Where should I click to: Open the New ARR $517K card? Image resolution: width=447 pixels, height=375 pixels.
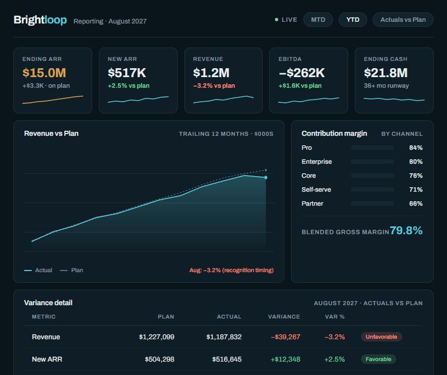138,80
